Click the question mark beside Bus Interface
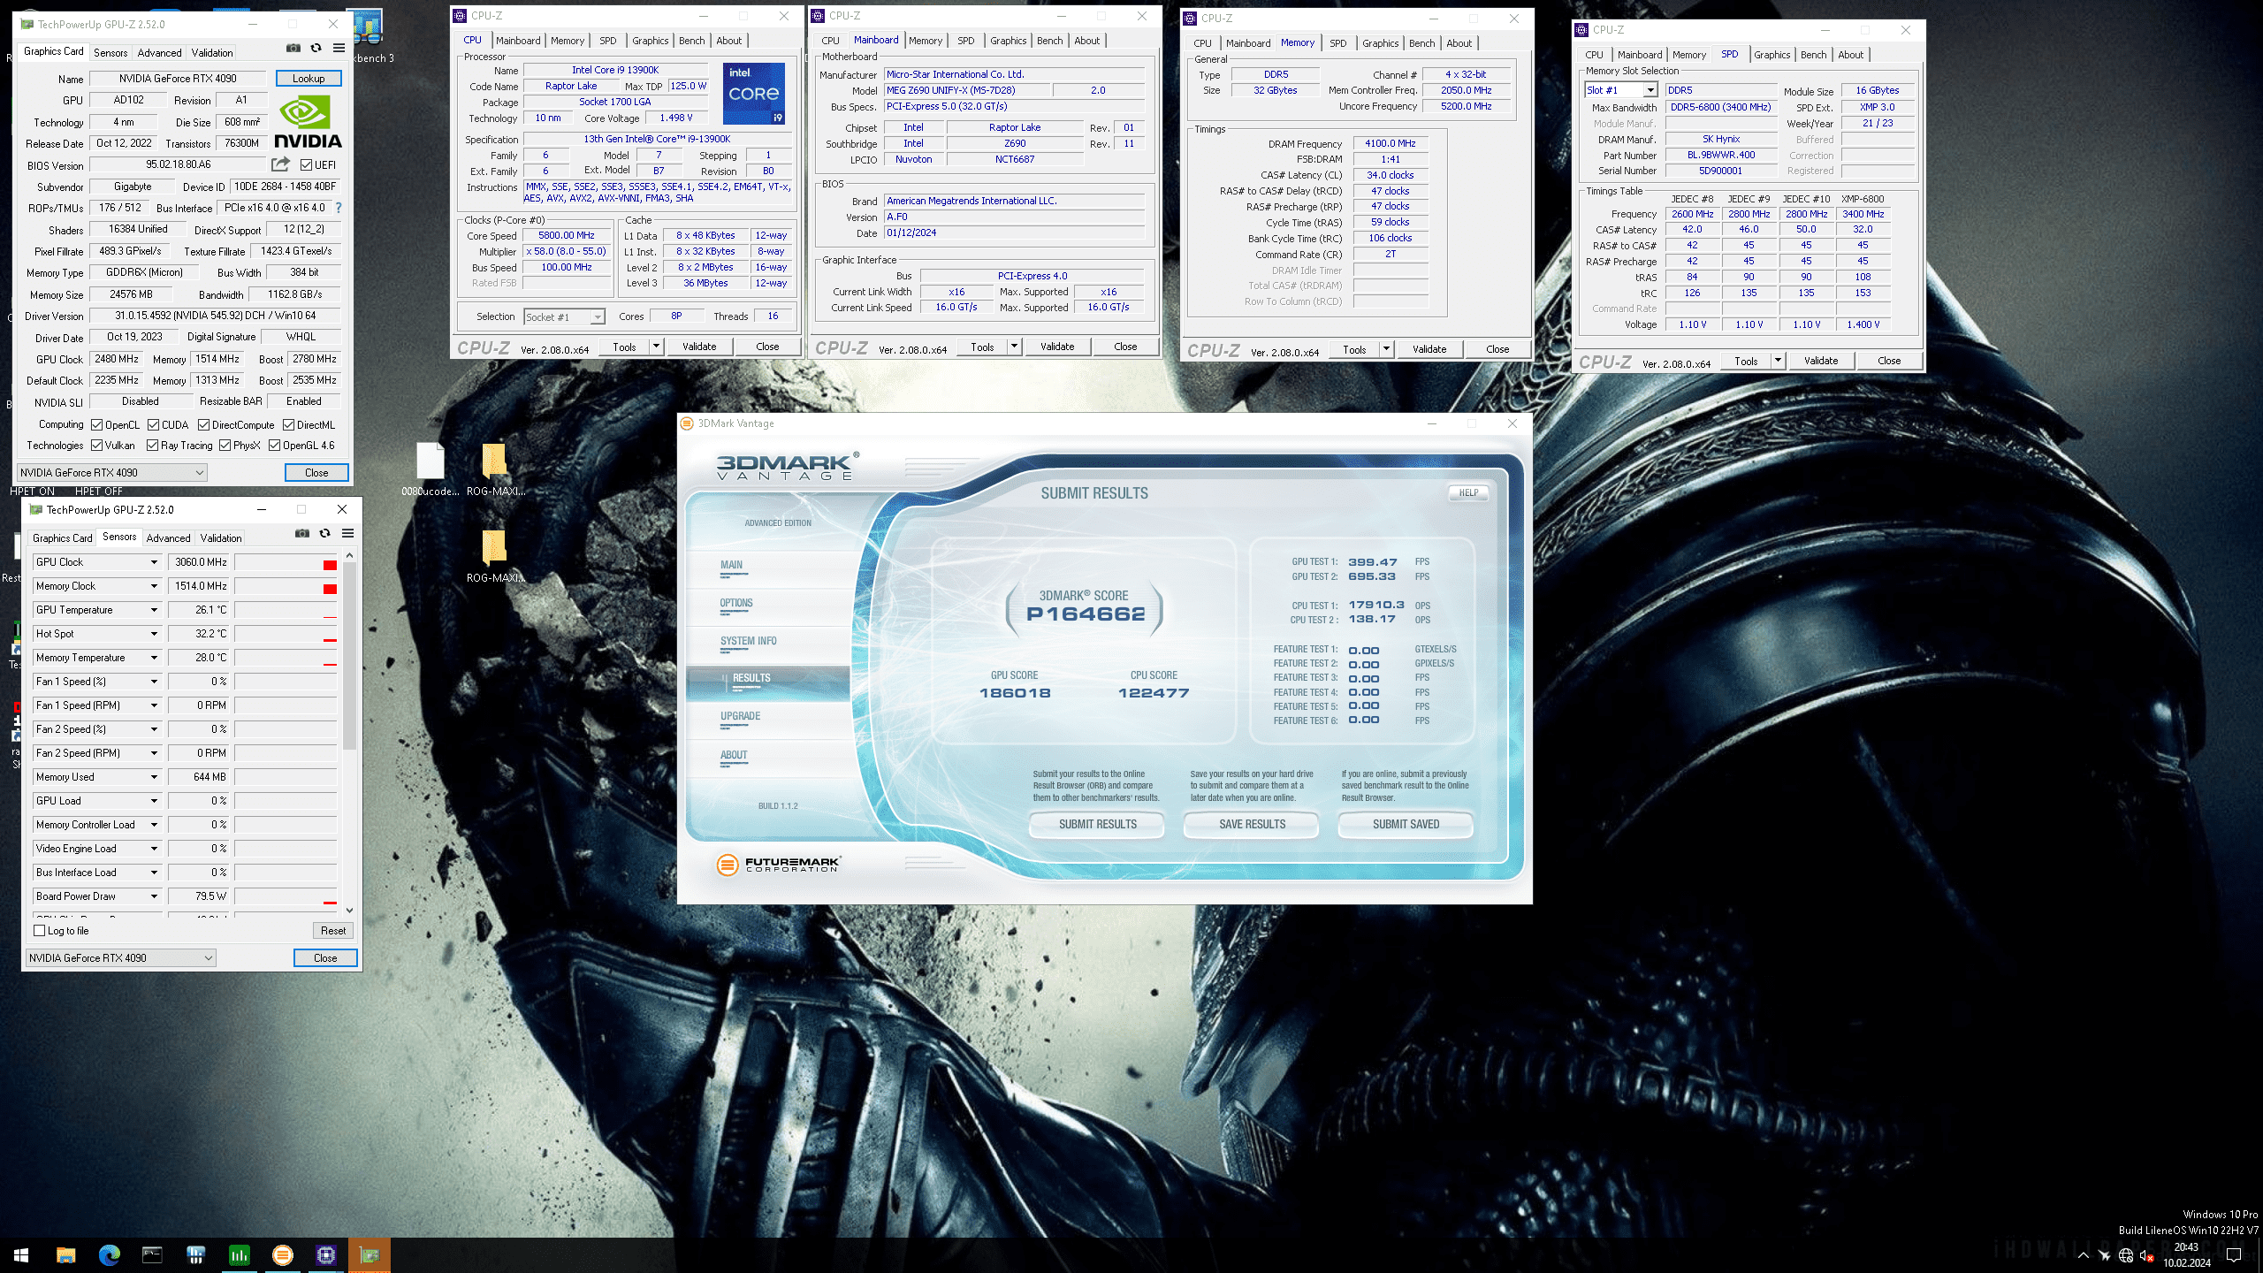The width and height of the screenshot is (2263, 1273). pos(338,208)
